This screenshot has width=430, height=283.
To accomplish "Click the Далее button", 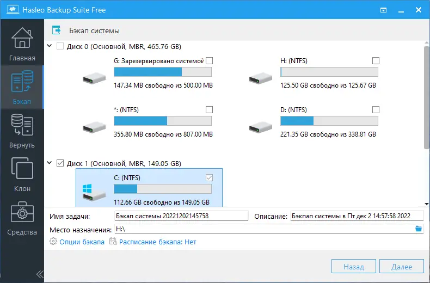I will click(402, 266).
